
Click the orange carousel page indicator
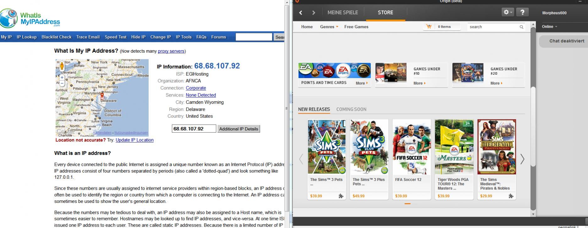(408, 204)
